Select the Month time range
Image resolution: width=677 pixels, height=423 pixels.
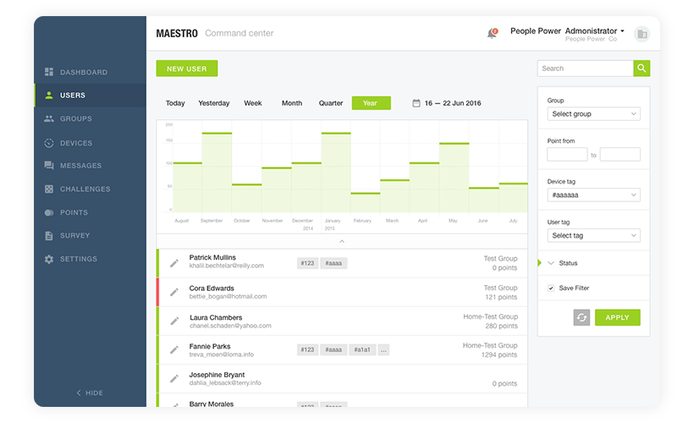pos(292,103)
